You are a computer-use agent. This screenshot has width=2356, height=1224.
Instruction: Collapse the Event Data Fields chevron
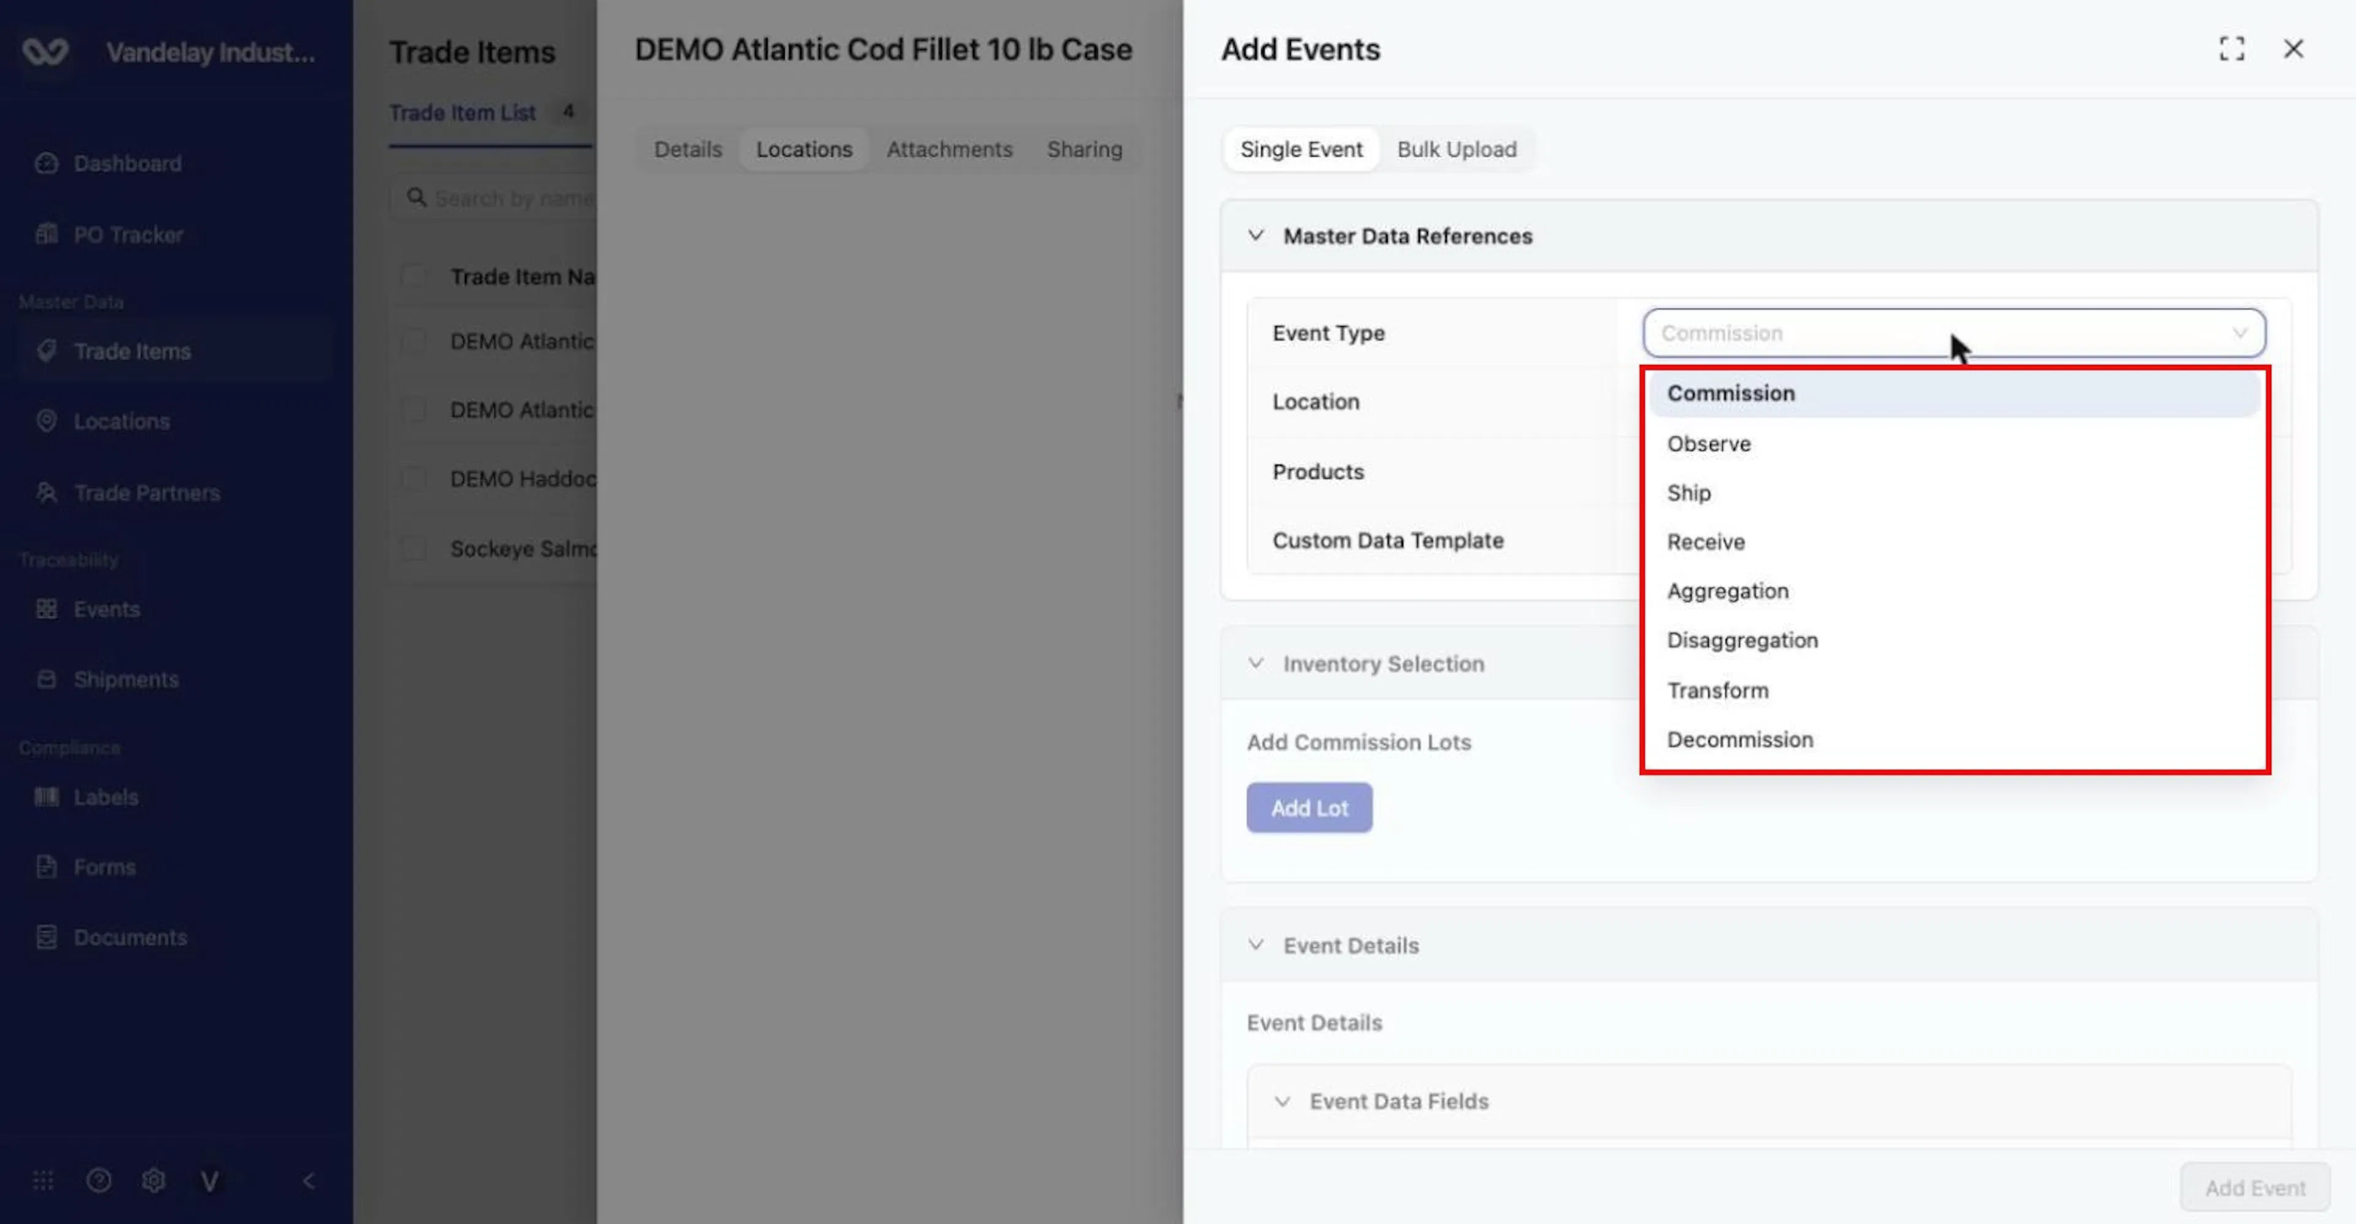tap(1282, 1101)
